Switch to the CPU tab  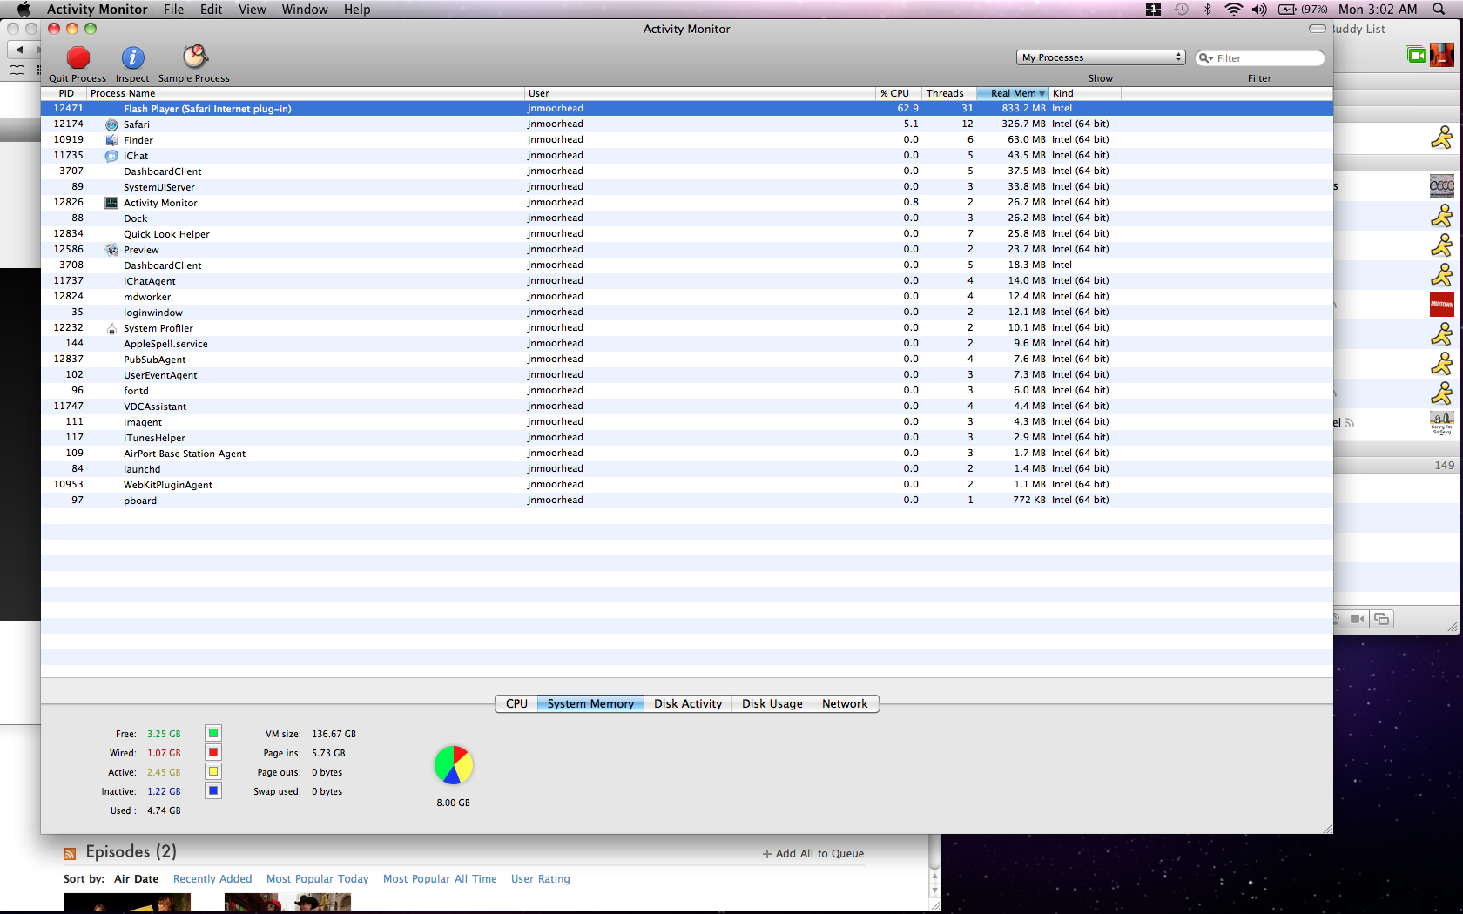(x=516, y=703)
